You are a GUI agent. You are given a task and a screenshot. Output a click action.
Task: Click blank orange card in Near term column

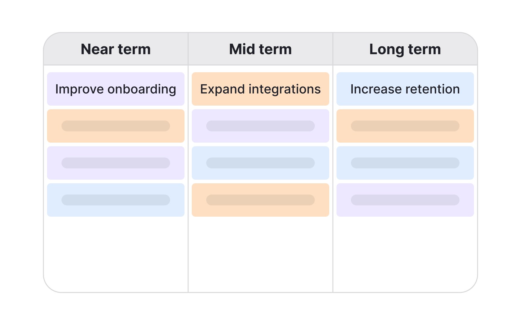click(x=116, y=126)
